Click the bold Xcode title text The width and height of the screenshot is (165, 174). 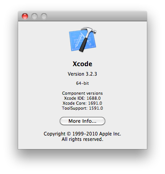tap(82, 64)
